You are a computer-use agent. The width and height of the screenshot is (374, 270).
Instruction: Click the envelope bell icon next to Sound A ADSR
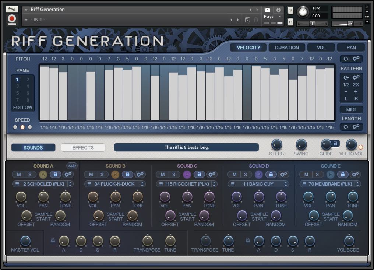coord(53,240)
